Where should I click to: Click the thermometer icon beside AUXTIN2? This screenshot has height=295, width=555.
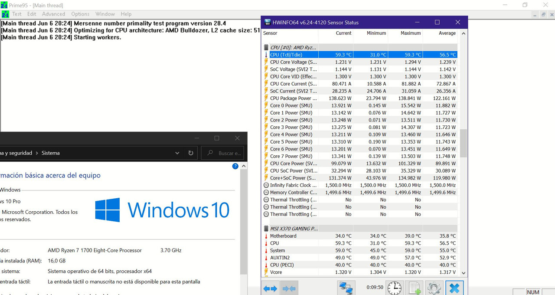click(266, 258)
